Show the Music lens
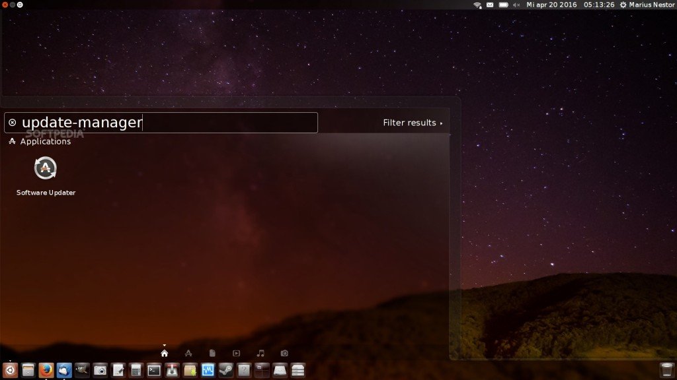Screen dimensions: 677x380 260,353
